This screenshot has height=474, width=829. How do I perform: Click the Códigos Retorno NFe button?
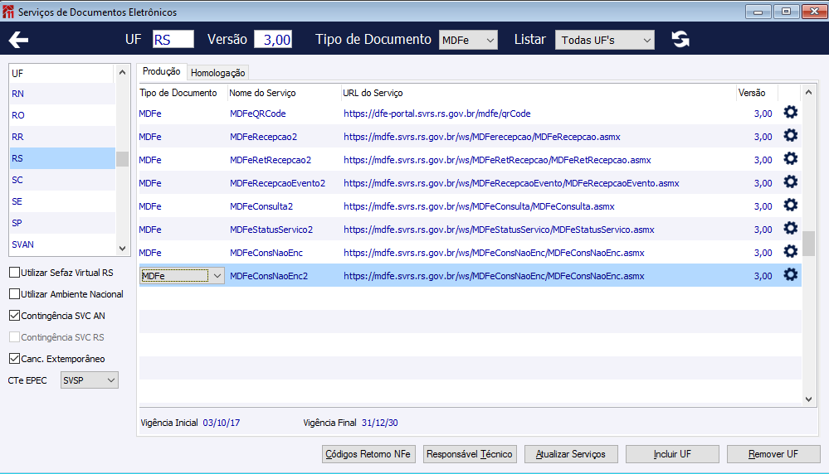[x=368, y=454]
